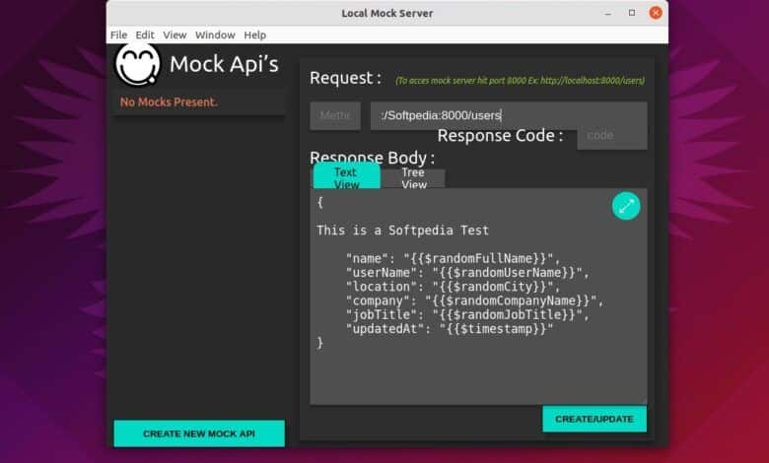
Task: Click the CREATE/UPDATE button
Action: point(594,419)
